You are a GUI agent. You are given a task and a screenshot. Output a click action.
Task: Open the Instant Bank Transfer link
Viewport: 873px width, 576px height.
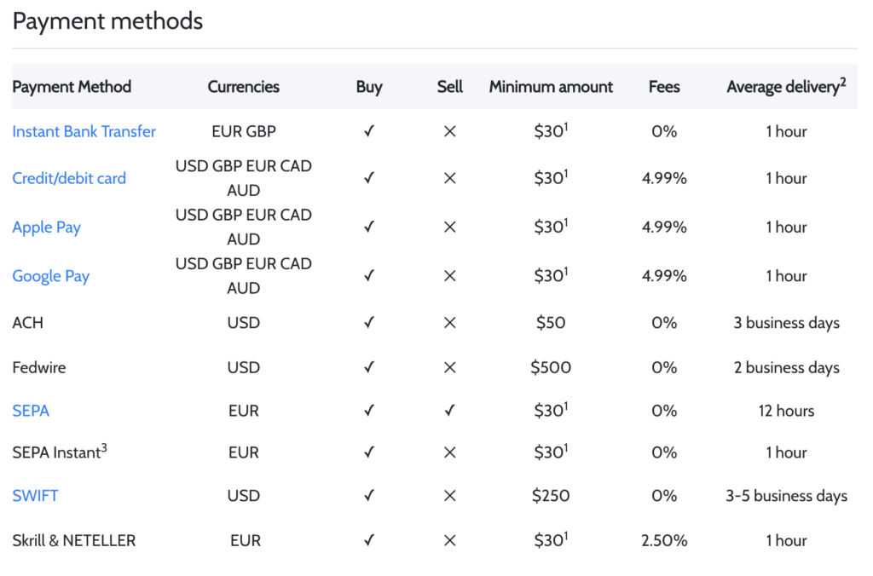tap(84, 131)
